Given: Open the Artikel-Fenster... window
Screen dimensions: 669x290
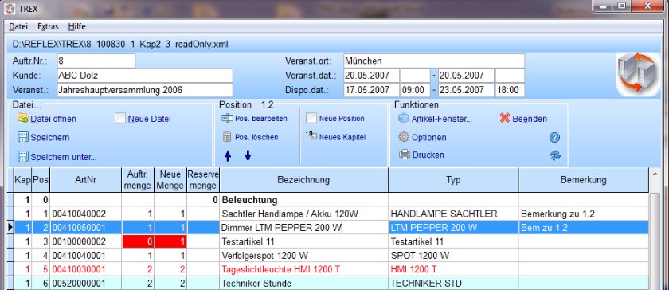Looking at the screenshot, I should coord(435,119).
